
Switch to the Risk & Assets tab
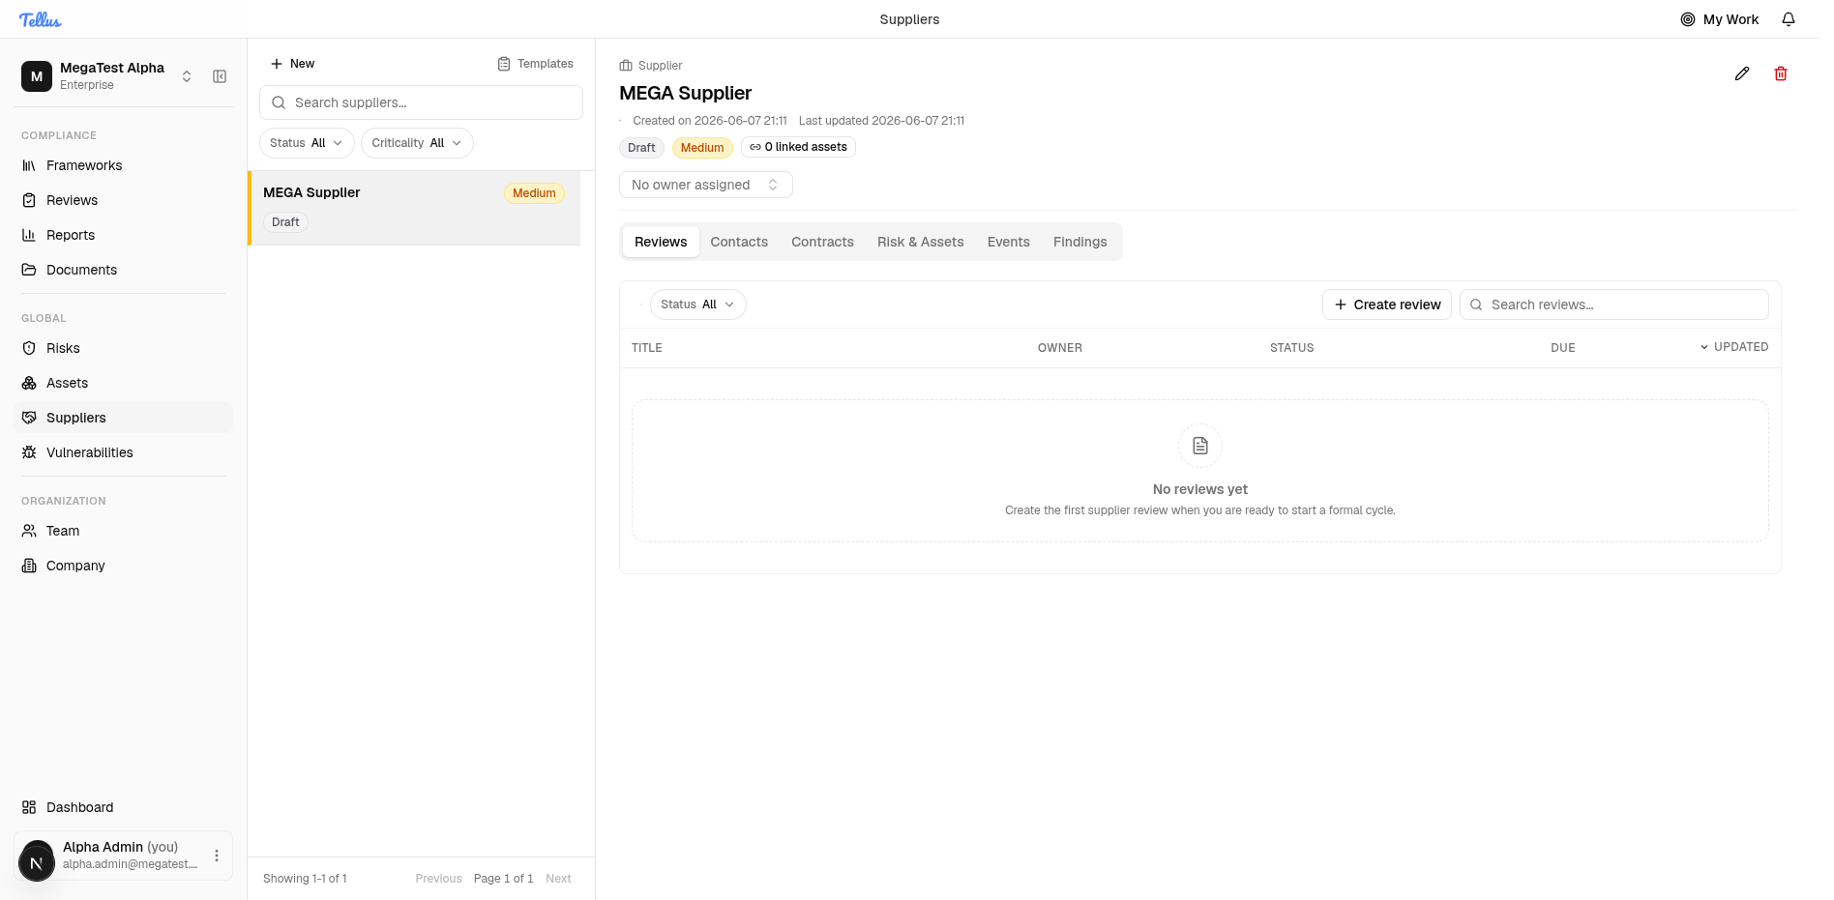click(x=921, y=242)
